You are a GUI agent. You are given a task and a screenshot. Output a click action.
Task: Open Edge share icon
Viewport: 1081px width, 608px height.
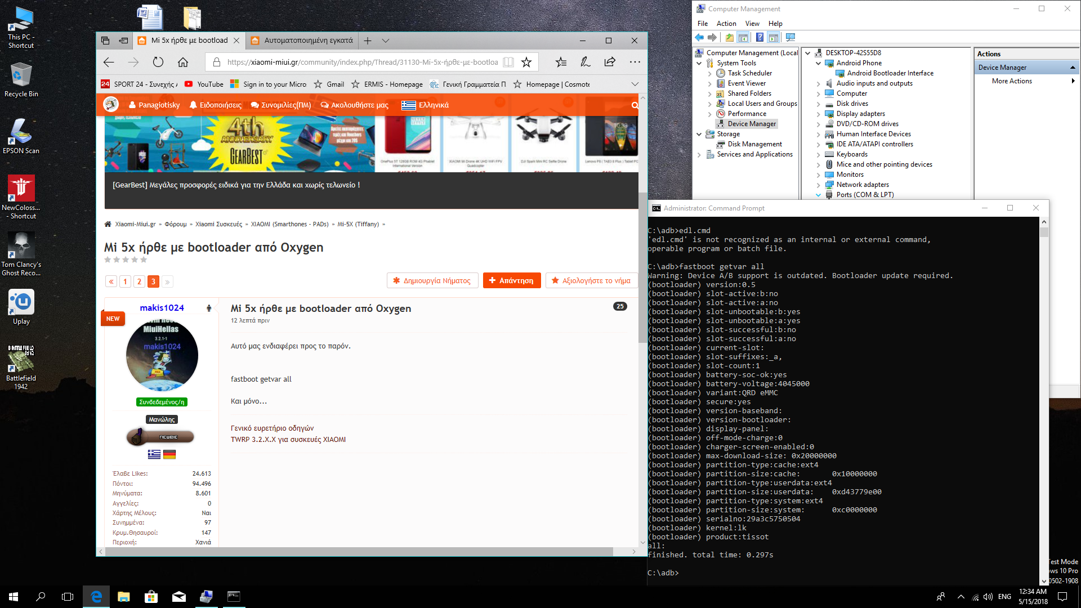click(610, 62)
